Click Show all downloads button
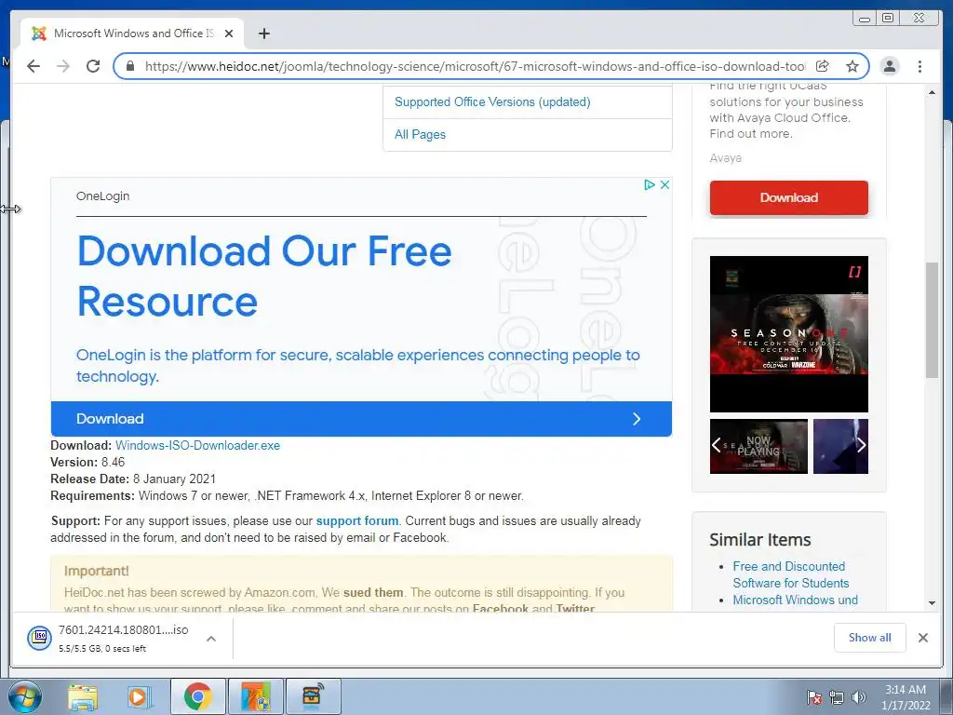 (x=870, y=637)
